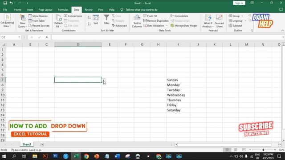Viewport: 285px width, 160px height.
Task: Open the Help tab
Action: pos(112,10)
